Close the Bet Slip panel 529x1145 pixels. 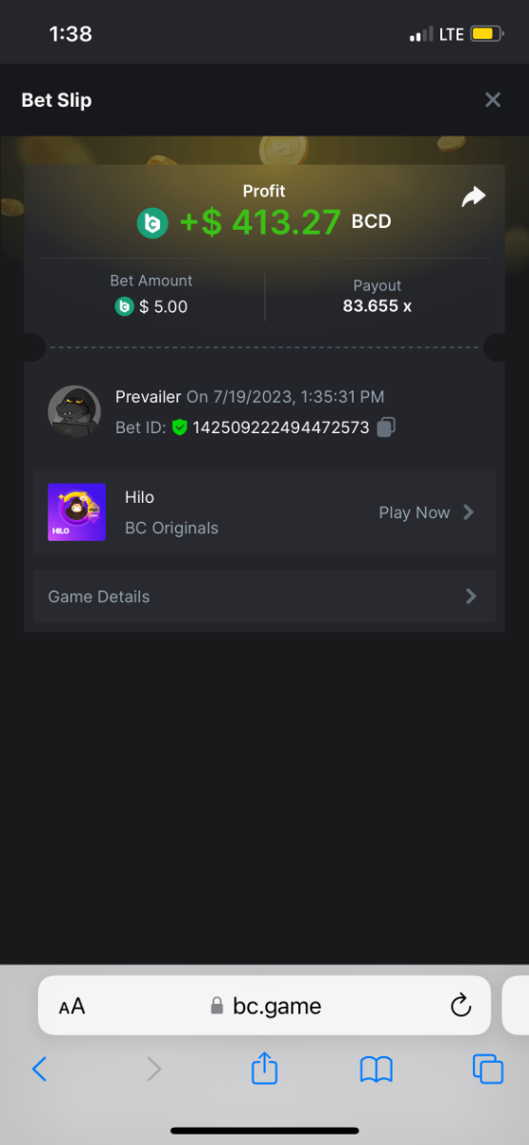point(493,100)
